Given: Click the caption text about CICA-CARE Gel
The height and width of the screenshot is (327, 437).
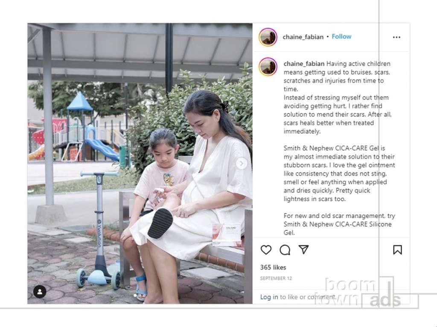Looking at the screenshot, I should [x=339, y=174].
